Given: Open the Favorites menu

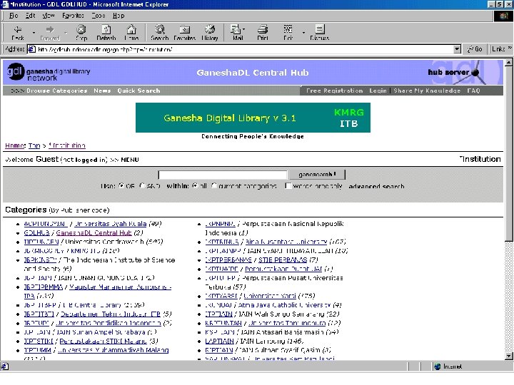Looking at the screenshot, I should click(73, 16).
